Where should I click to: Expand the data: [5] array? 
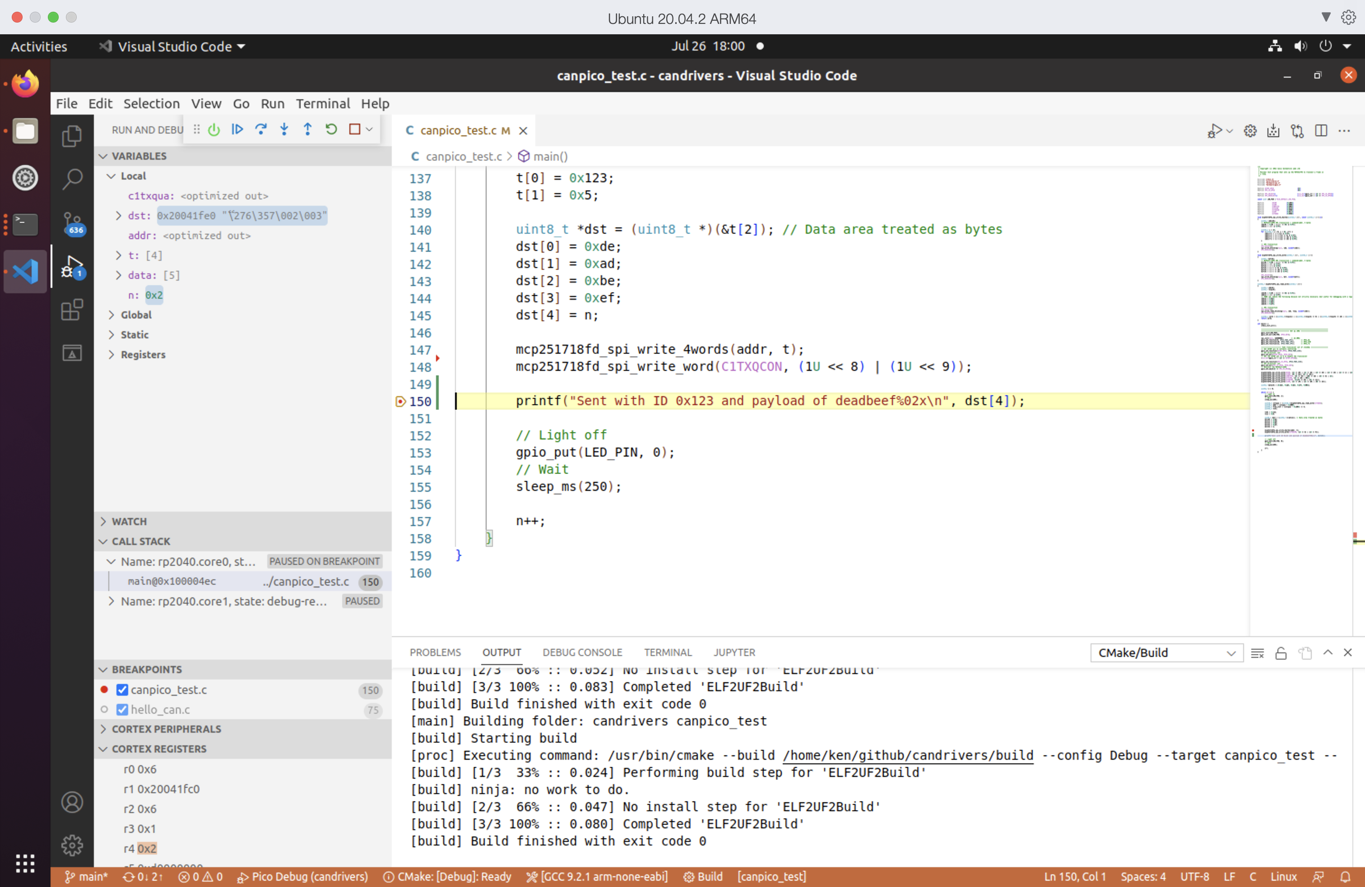(119, 275)
